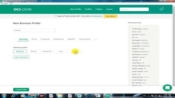Image resolution: width=175 pixels, height=98 pixels.
Task: Click the Enterprise plan link
Action: 97,16
